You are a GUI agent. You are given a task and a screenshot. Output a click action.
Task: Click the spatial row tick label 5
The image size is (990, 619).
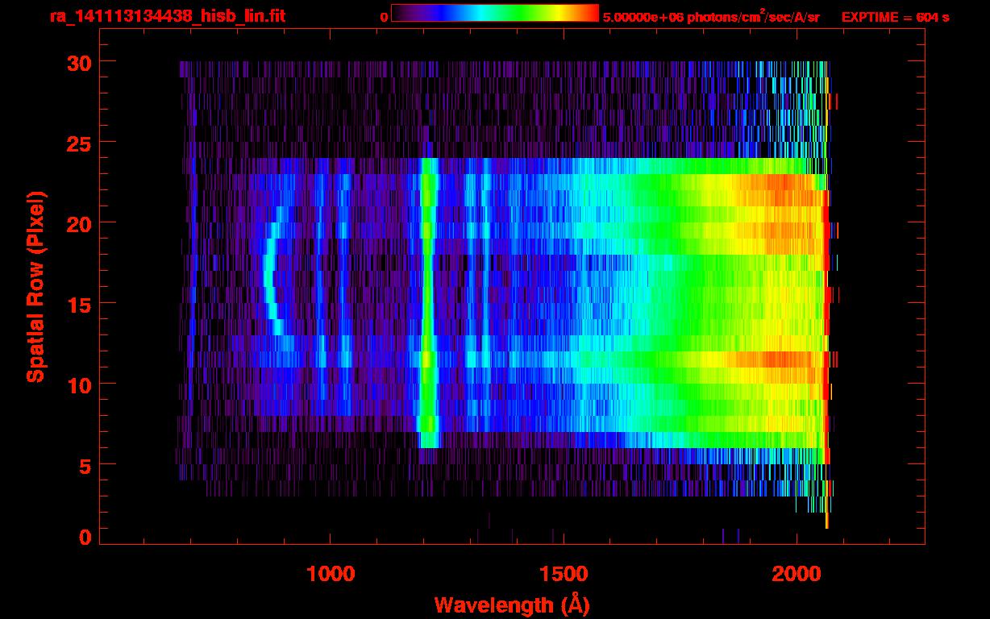(85, 465)
